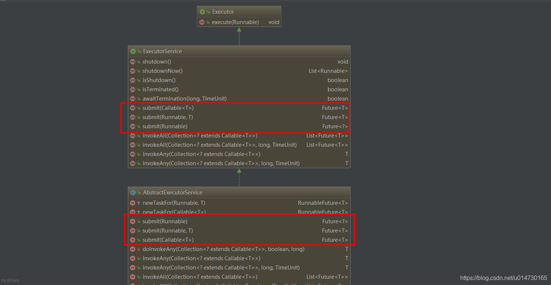
Task: Select the shutdown() method name
Action: click(157, 62)
